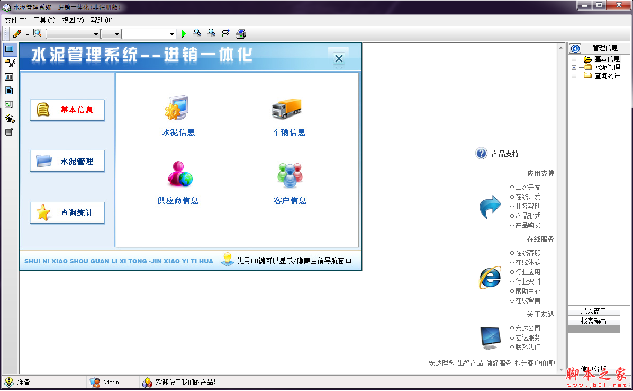
Task: Open the 文件(F) menu
Action: tap(15, 20)
